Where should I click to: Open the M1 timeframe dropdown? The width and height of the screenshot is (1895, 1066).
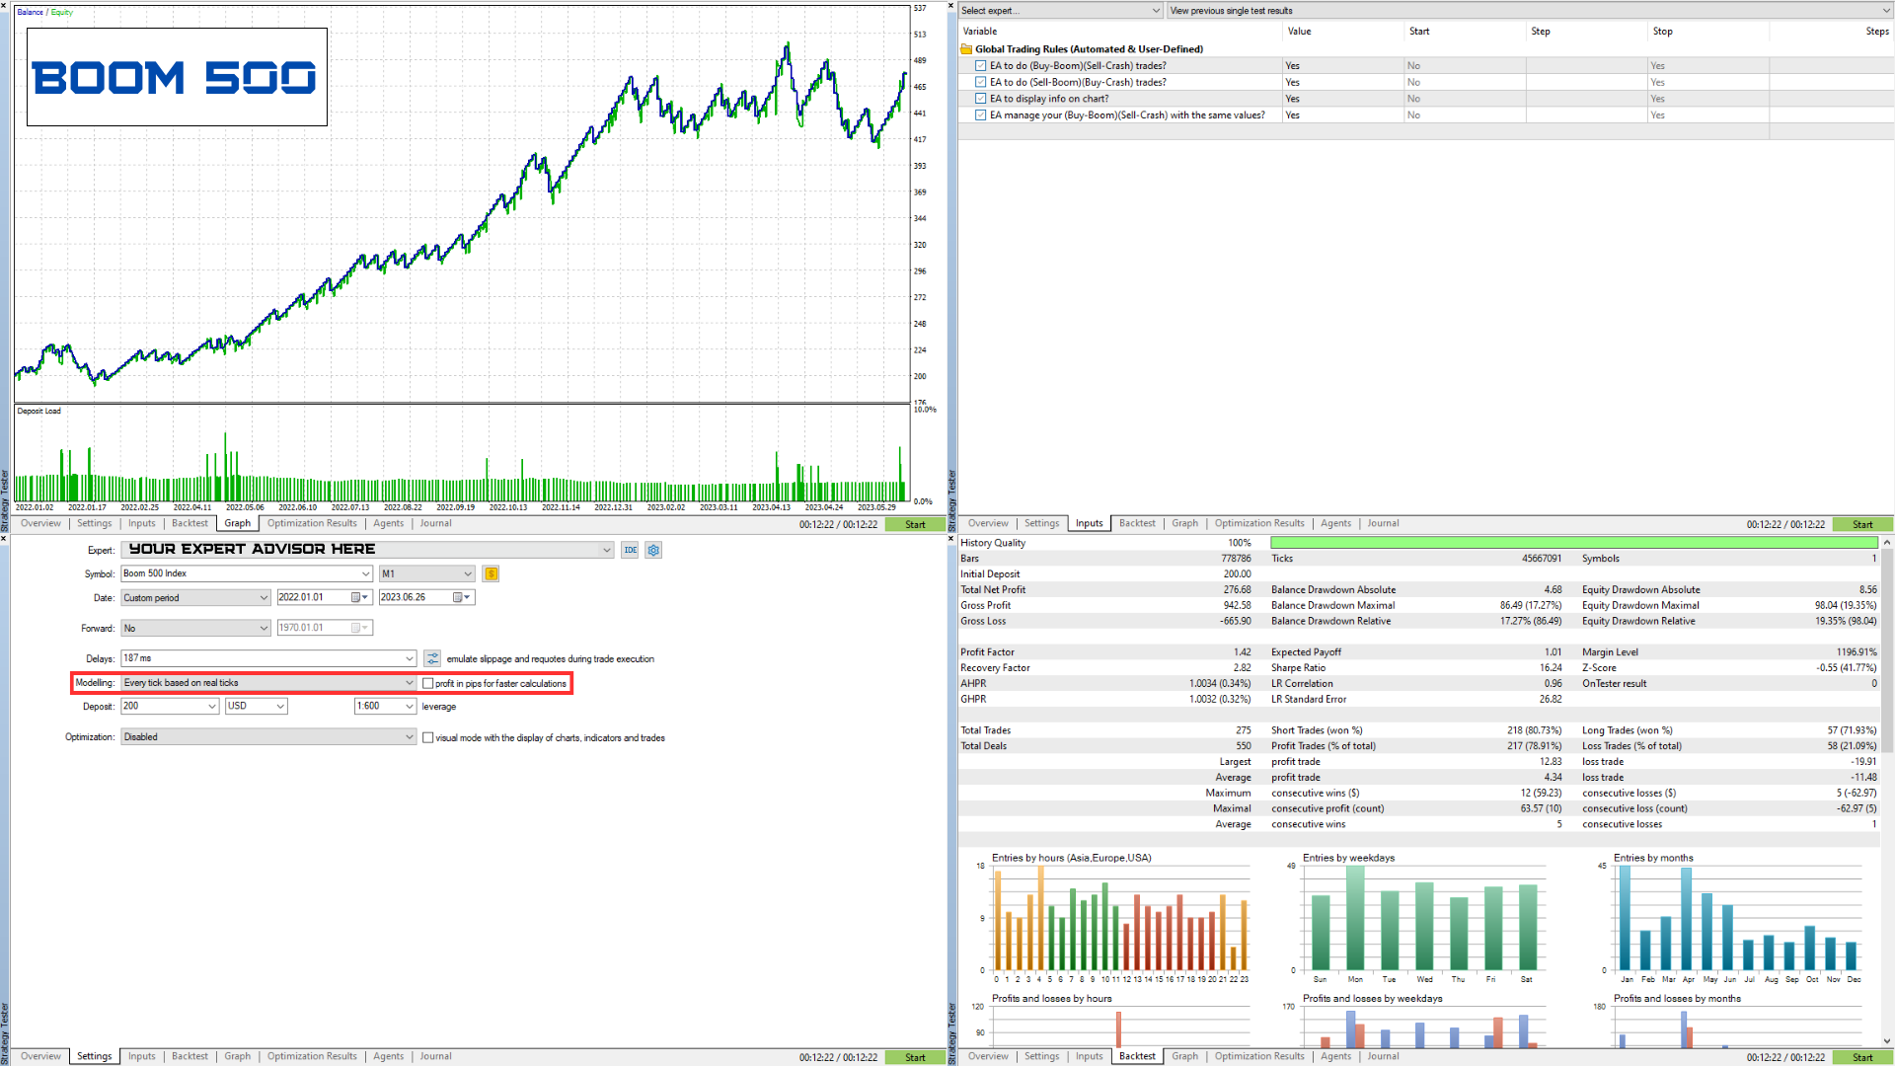click(426, 573)
